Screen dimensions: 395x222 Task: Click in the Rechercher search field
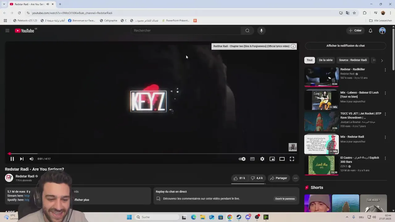coord(186,31)
